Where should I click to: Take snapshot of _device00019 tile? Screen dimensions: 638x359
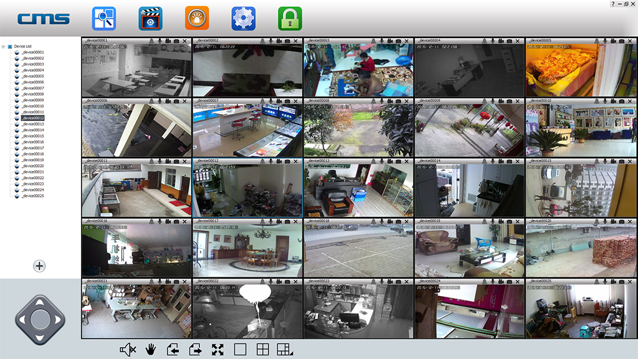[509, 221]
